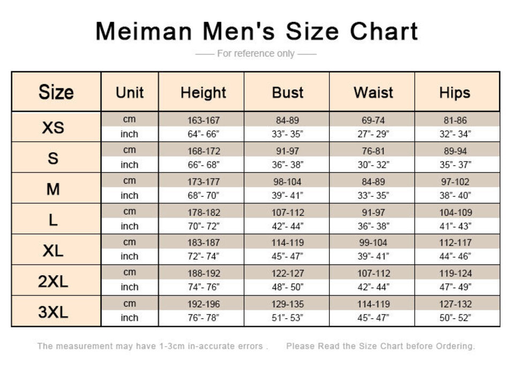Screen dimensions: 512x375
Task: Click the XS size row label
Action: click(x=53, y=127)
